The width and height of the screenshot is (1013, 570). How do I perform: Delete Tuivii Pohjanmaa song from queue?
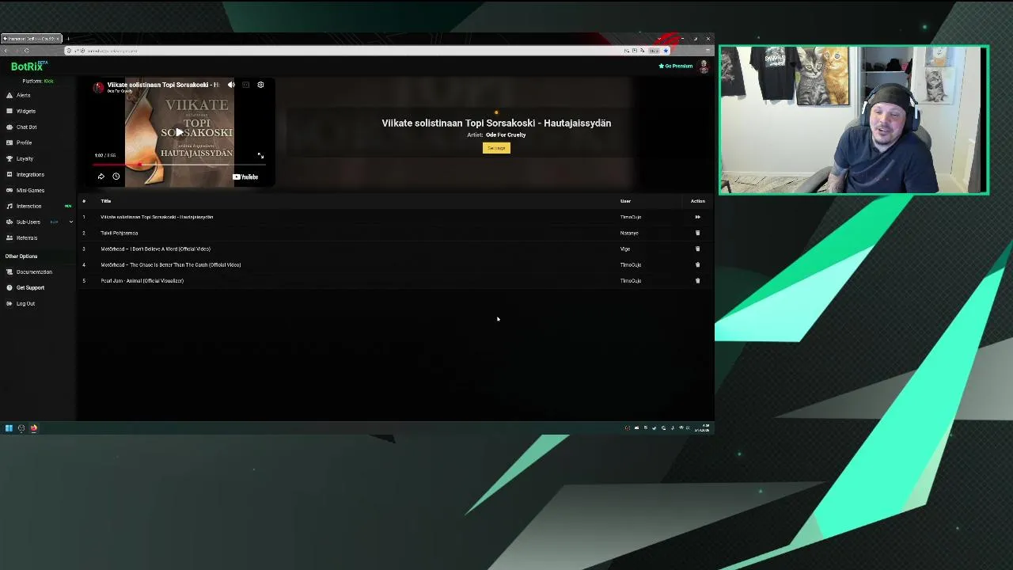(697, 233)
